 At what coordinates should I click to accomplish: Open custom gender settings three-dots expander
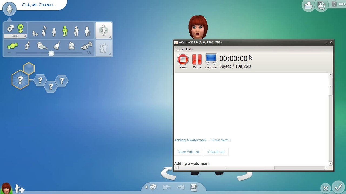(15, 36)
